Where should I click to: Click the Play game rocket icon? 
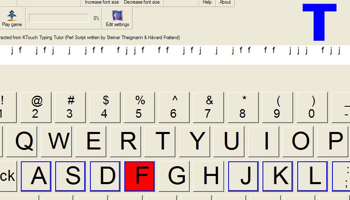(x=12, y=15)
